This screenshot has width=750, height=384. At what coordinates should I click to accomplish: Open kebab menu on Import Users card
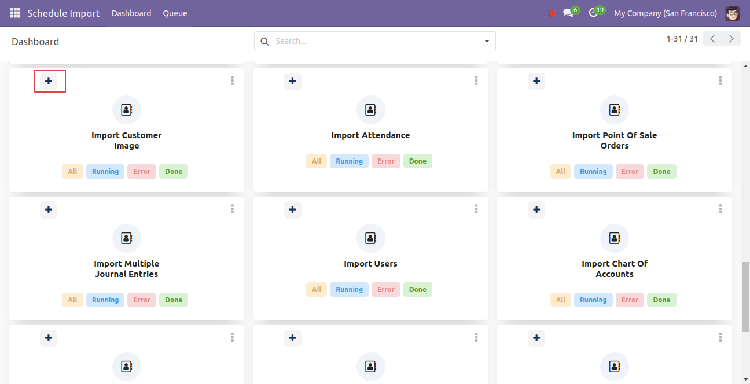pos(476,209)
